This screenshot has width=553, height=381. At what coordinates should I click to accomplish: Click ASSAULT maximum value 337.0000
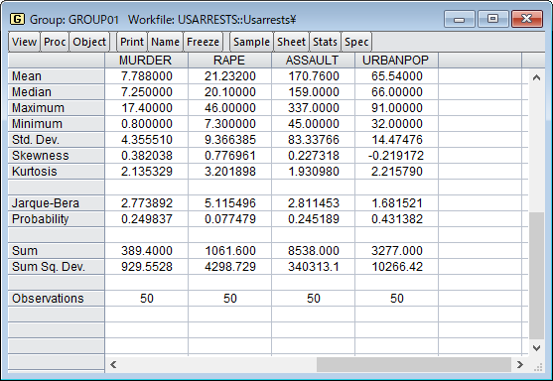[x=314, y=108]
